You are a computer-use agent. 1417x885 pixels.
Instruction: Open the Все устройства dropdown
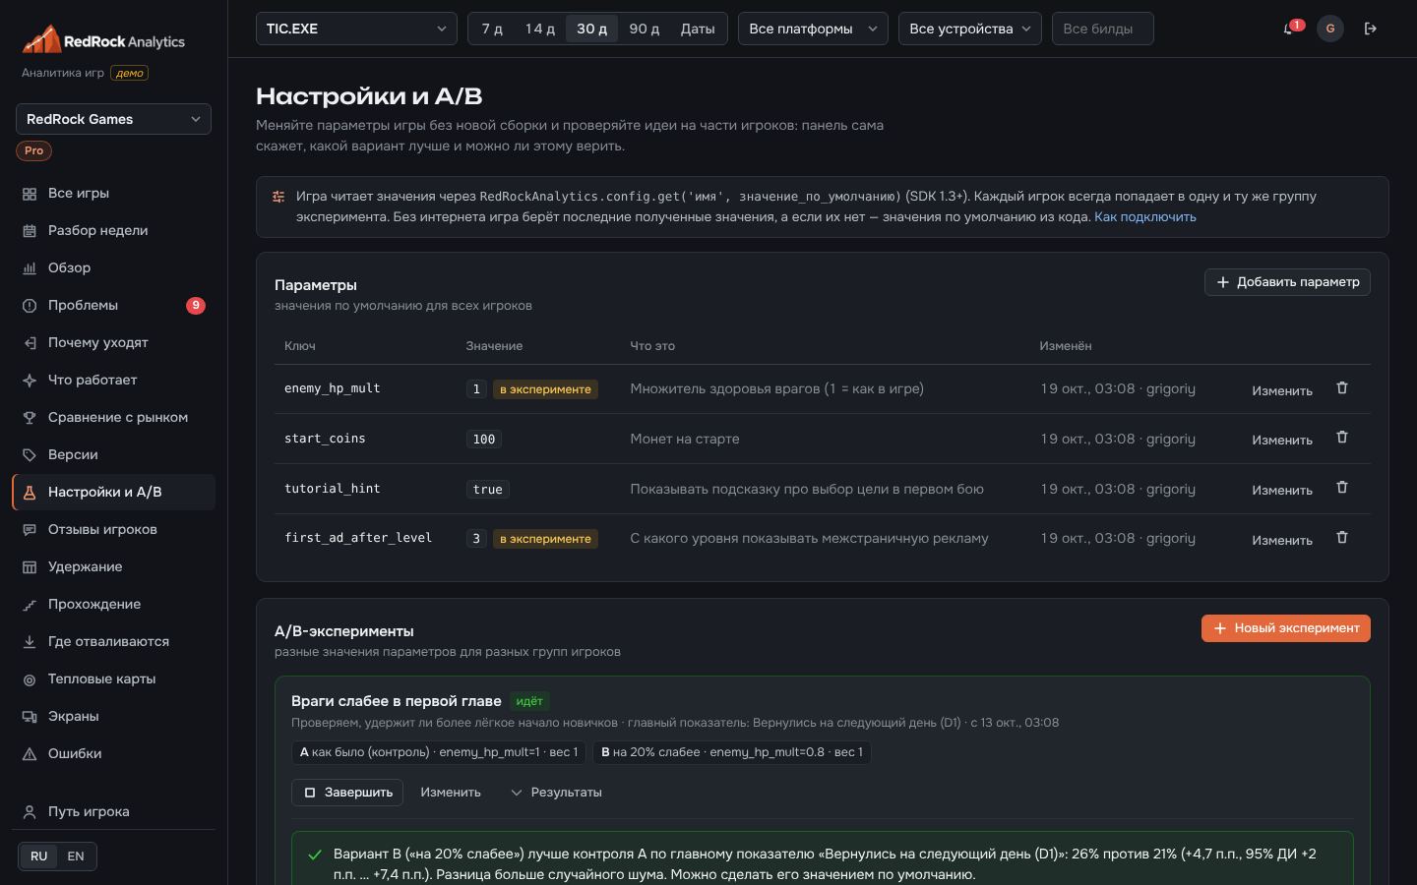pos(970,29)
